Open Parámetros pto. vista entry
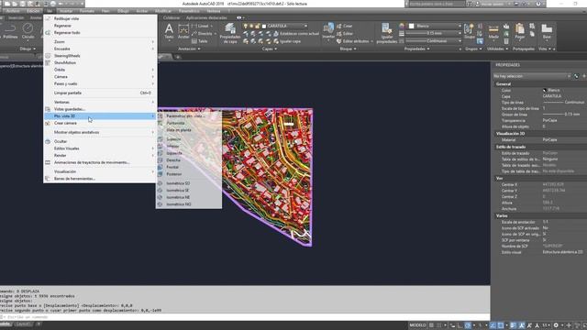 [189, 116]
